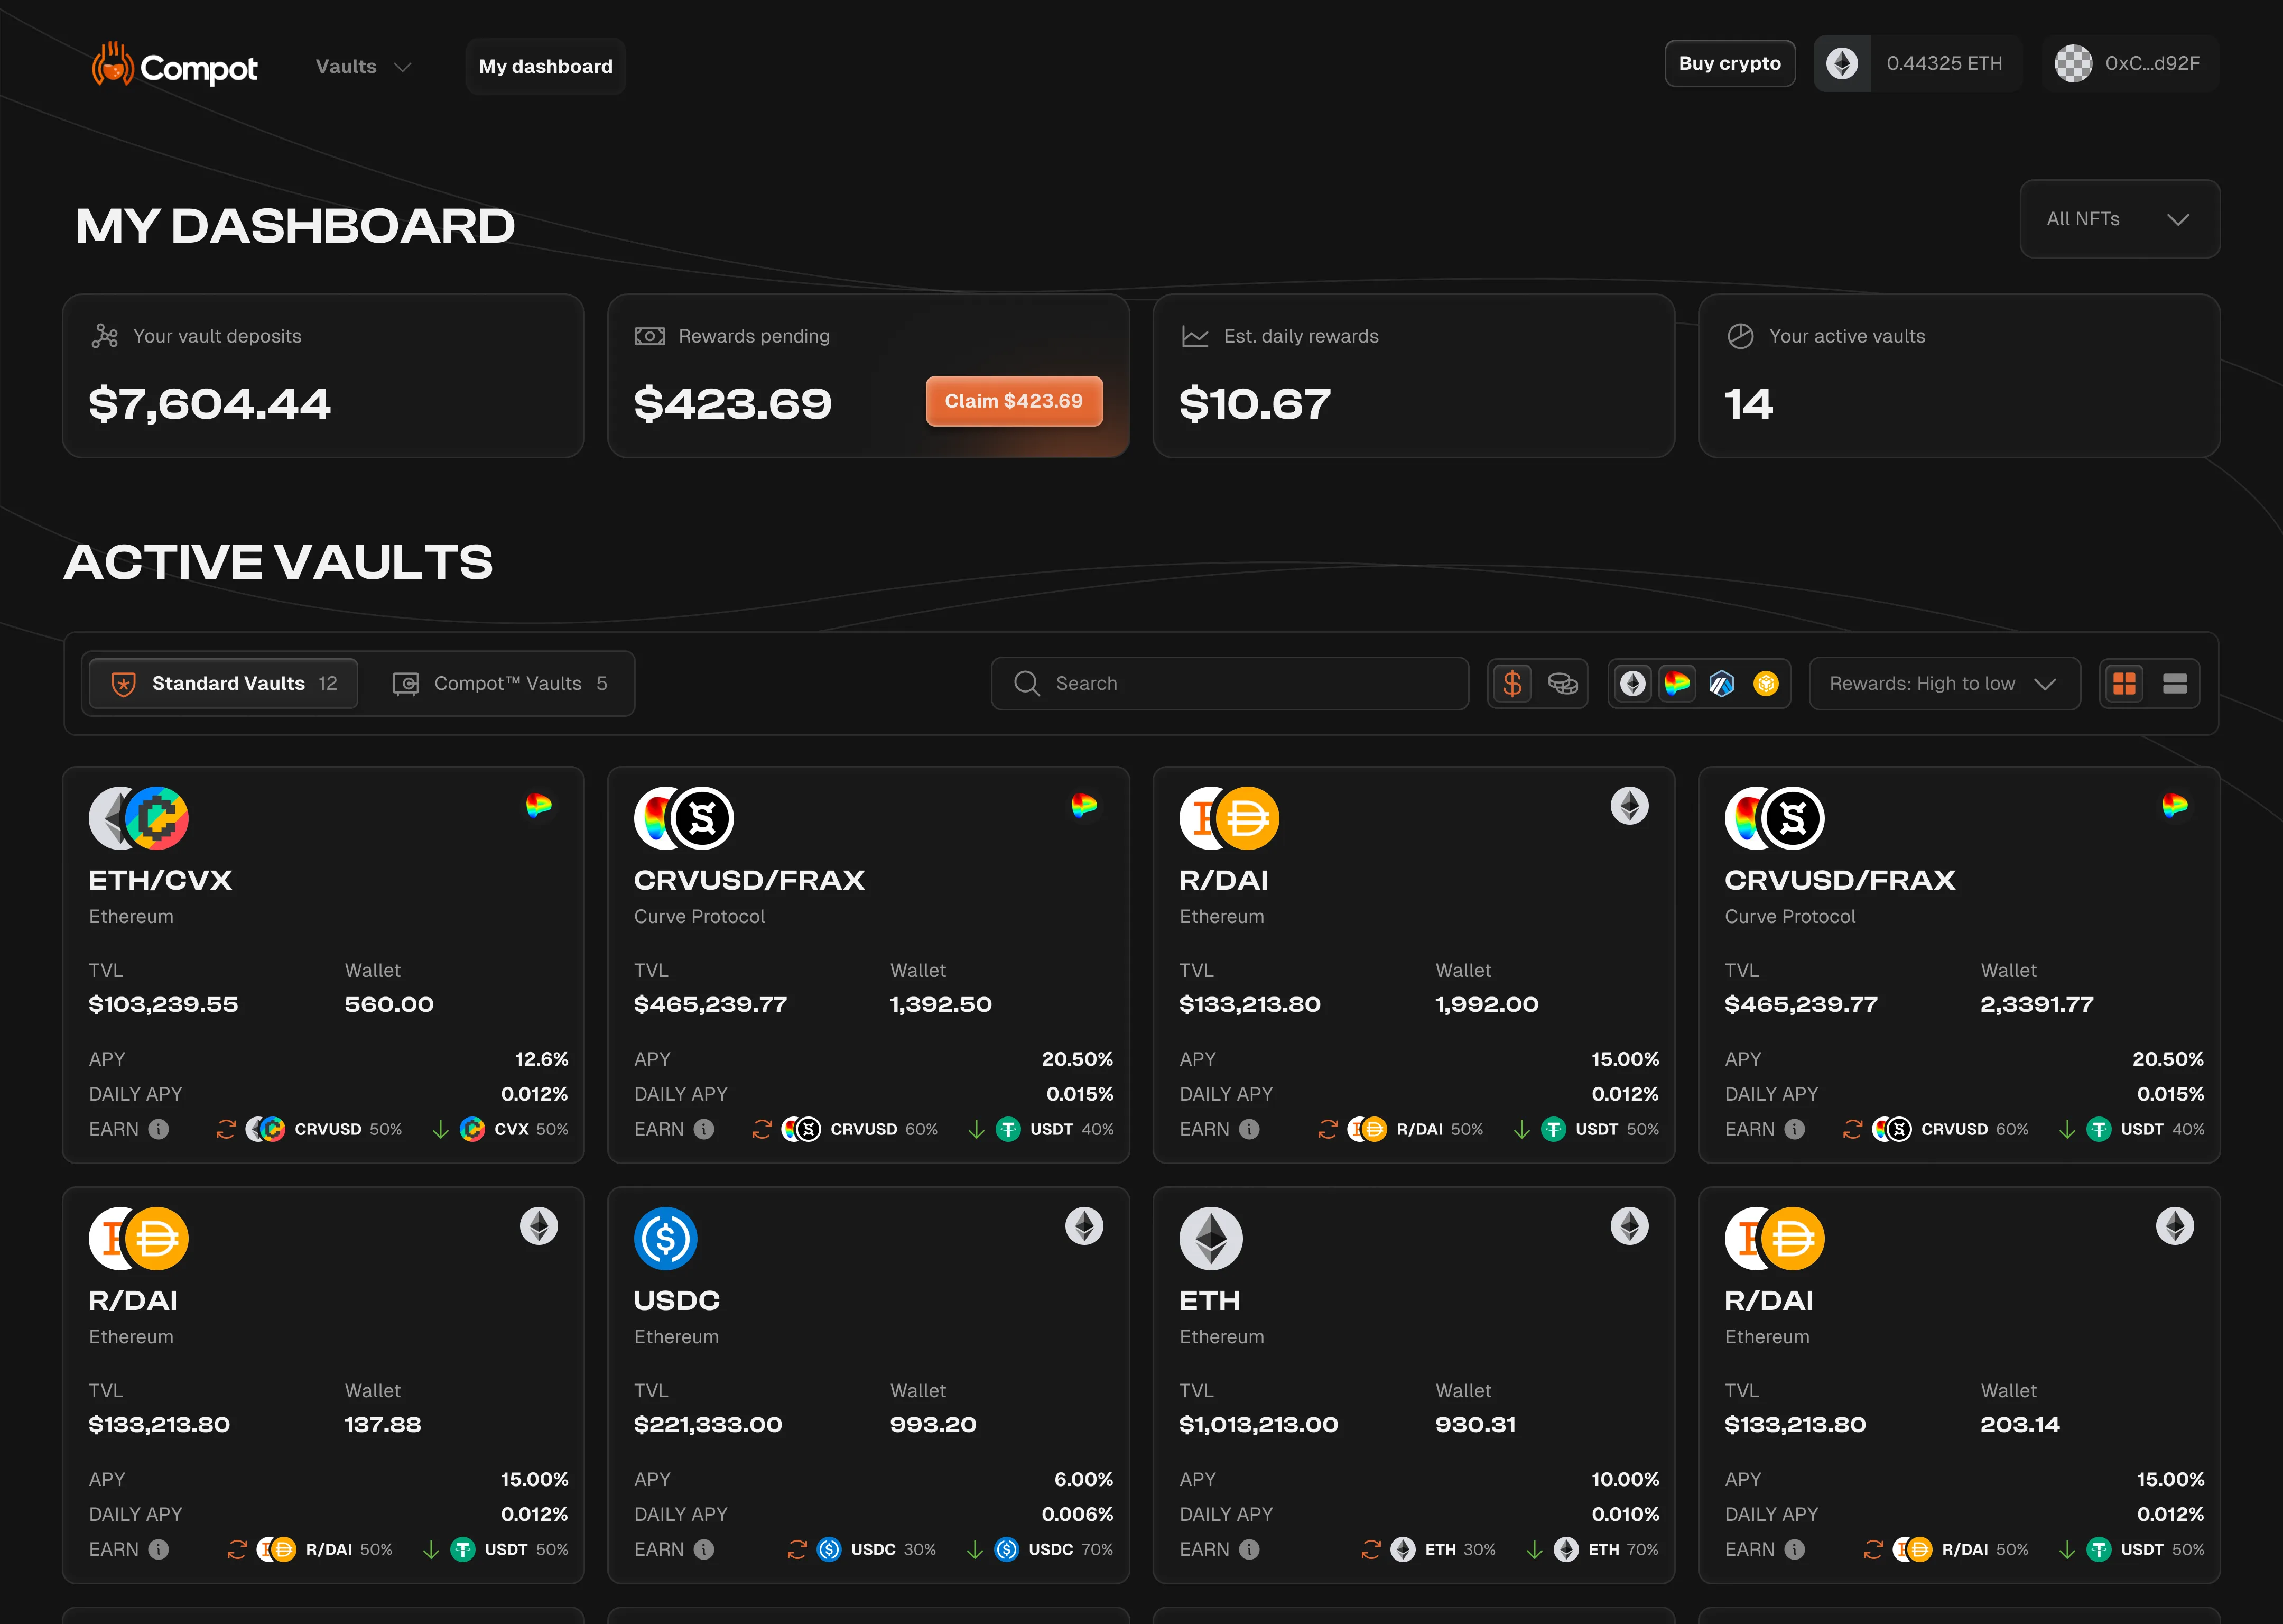Select the Curve chain filter icon
The image size is (2283, 1624).
click(x=1677, y=683)
